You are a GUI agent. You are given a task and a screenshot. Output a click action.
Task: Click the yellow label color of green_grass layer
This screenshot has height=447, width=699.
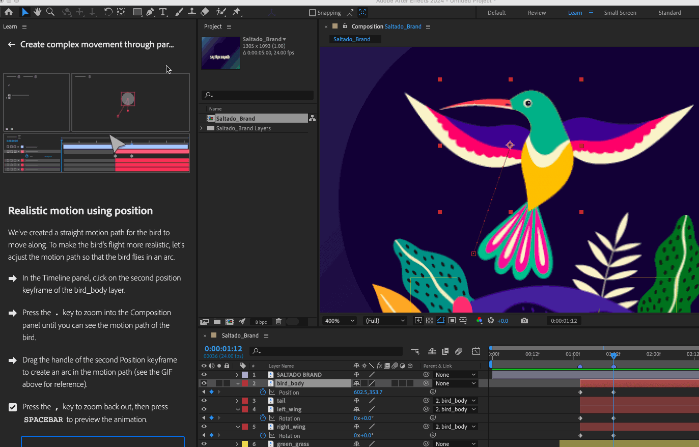245,444
